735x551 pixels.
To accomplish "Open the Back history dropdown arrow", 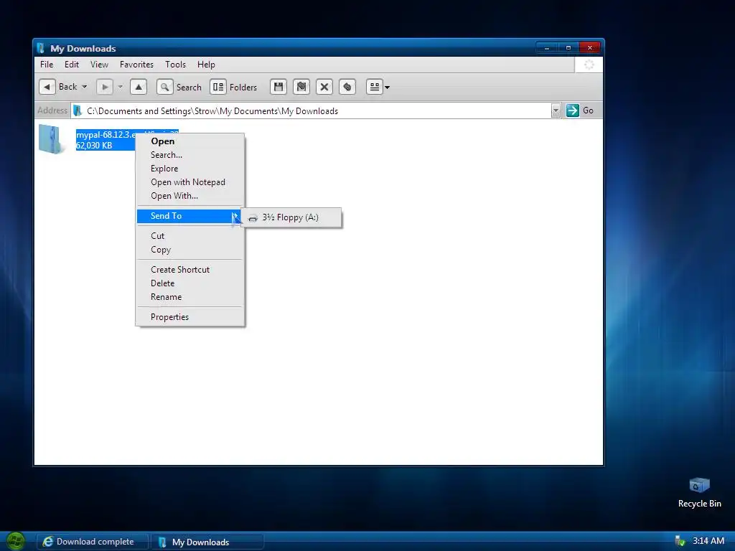I will tap(85, 87).
